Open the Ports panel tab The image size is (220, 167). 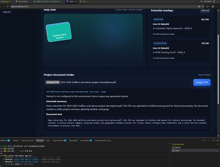point(48,140)
